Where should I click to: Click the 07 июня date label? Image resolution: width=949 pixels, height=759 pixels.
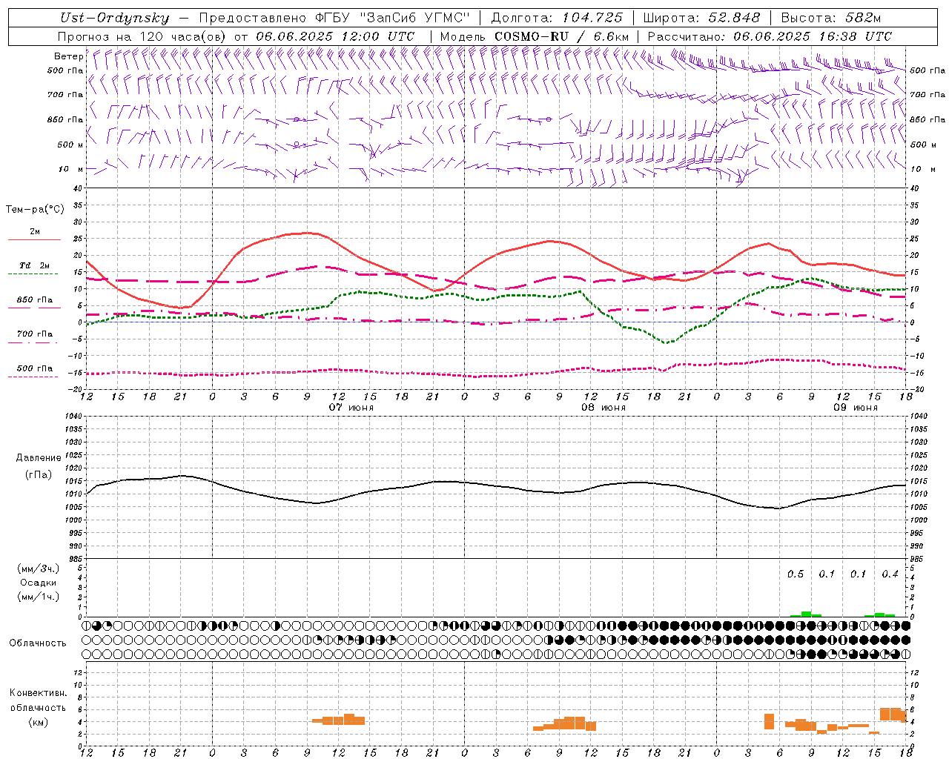coord(351,408)
